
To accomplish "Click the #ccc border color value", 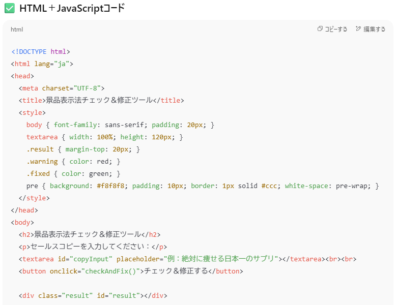I will pos(269,186).
